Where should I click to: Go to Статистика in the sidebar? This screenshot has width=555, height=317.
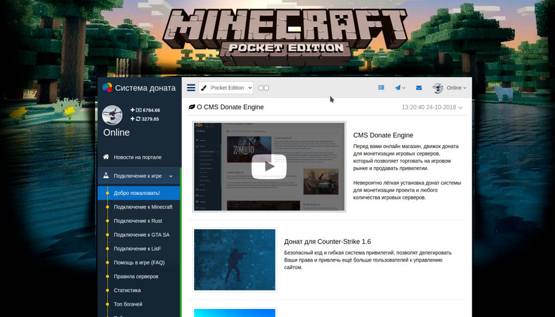pos(127,290)
